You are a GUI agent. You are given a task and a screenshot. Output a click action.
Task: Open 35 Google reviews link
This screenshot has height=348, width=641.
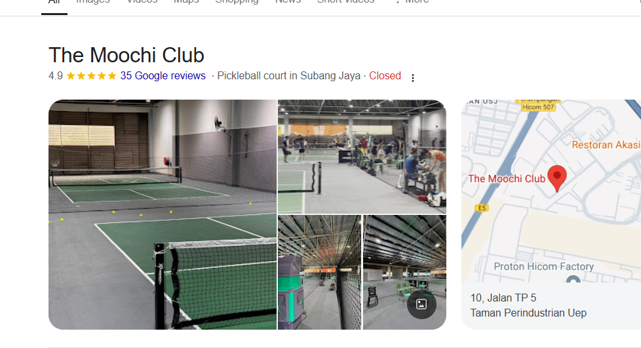(163, 75)
